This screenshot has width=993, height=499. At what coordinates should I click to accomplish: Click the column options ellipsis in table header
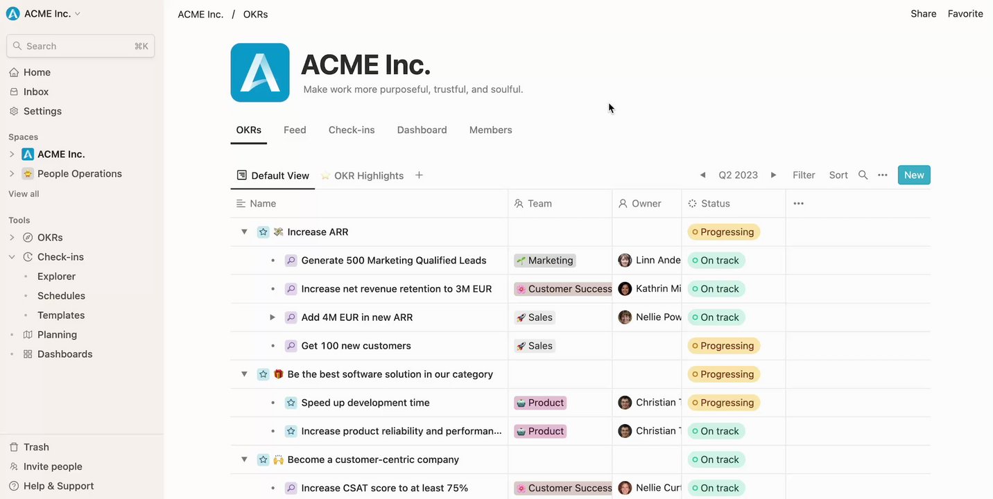(798, 204)
